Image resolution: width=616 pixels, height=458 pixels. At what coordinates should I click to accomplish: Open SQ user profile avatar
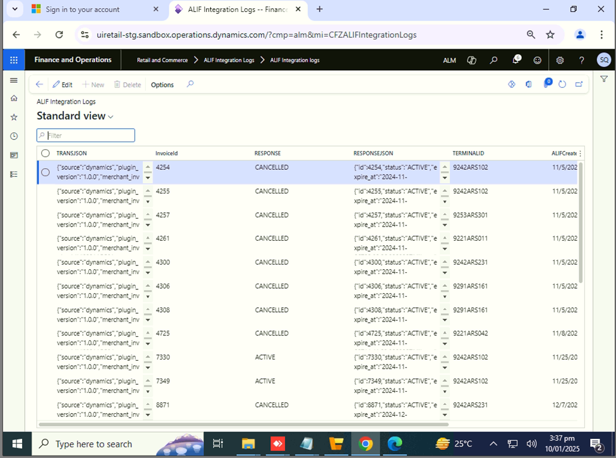pos(604,60)
